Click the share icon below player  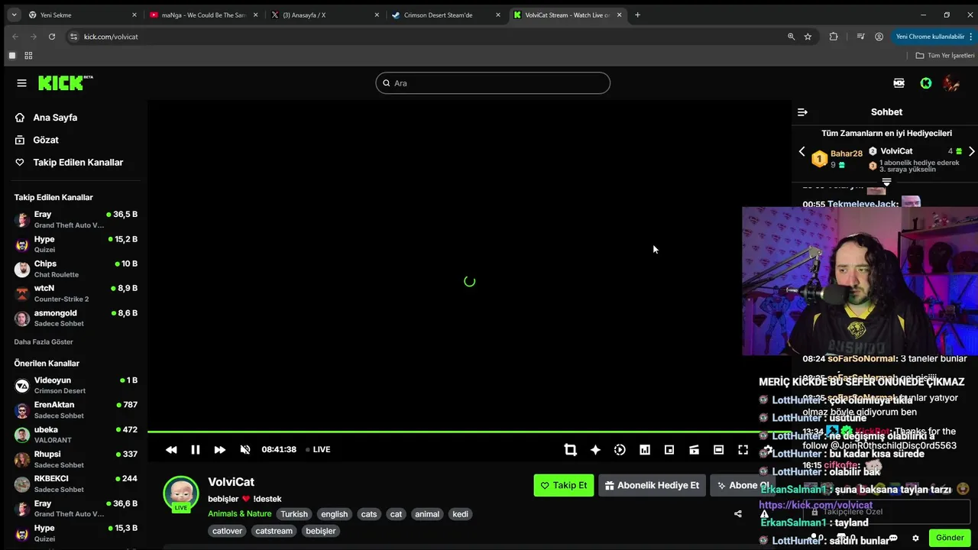[x=737, y=514]
